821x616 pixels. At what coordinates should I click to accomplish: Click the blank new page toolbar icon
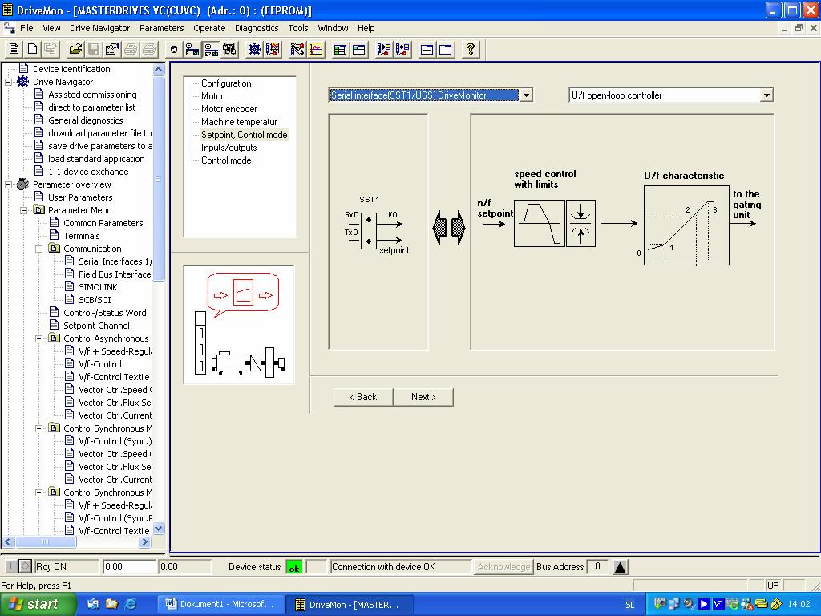pos(32,49)
